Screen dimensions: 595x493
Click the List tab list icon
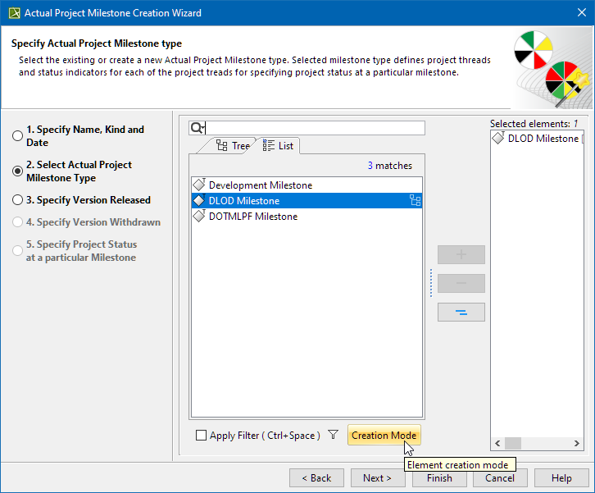269,145
